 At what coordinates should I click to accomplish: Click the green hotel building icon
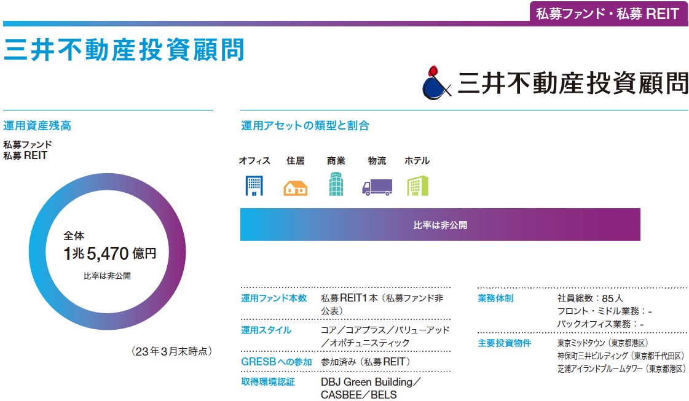coord(417,186)
